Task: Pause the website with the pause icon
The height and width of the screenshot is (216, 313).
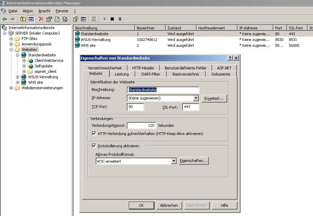Action: pyautogui.click(x=120, y=19)
